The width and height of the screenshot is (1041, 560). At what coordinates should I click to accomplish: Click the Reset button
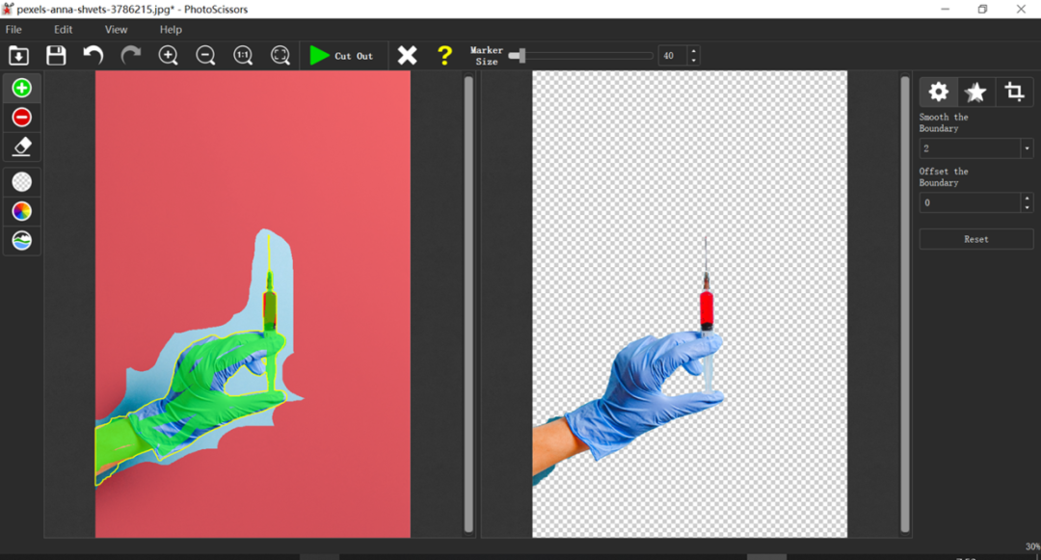coord(975,239)
